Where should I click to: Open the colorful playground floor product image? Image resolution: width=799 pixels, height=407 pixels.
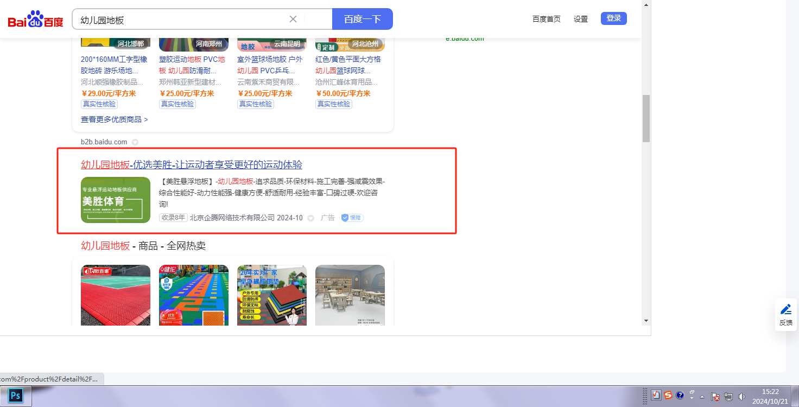click(194, 295)
